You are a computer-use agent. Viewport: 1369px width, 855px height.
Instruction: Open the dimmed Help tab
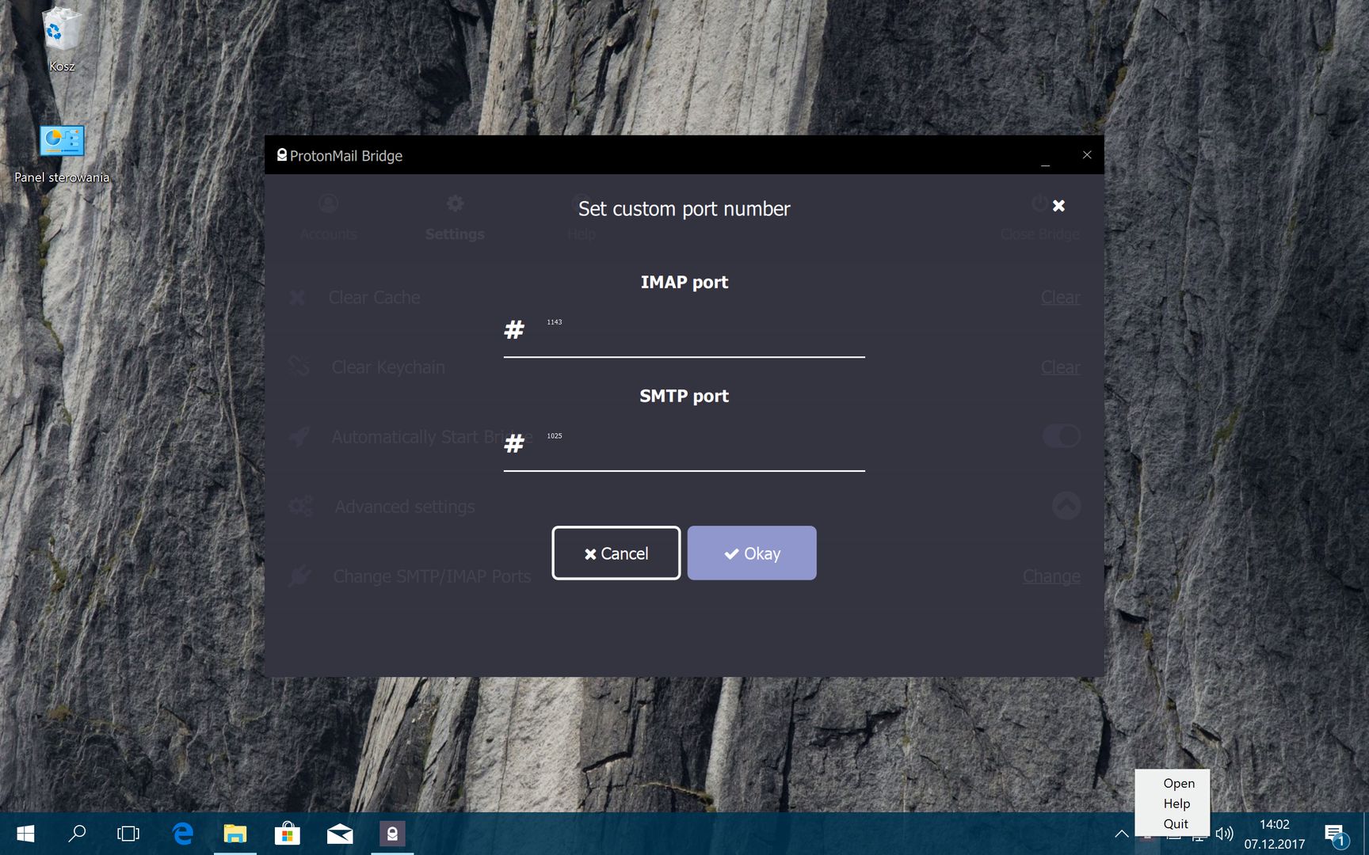(582, 218)
